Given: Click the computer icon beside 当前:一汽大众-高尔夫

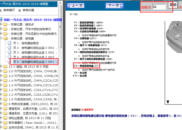Looking at the screenshot, I should tap(1, 19).
